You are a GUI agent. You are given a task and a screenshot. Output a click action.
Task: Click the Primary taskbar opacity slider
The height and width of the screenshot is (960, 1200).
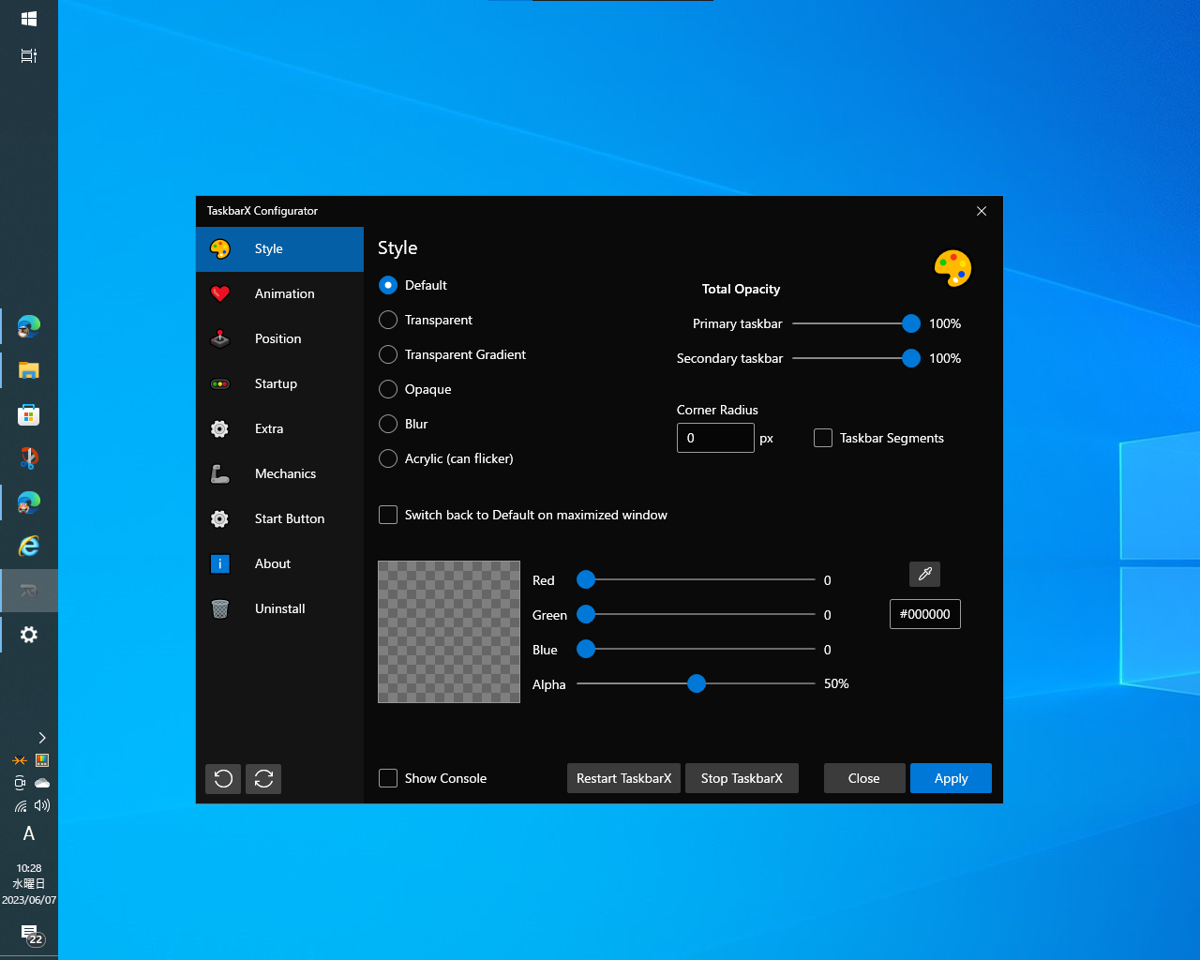[856, 323]
